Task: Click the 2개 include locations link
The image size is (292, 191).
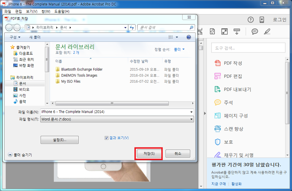Action: pyautogui.click(x=76, y=52)
